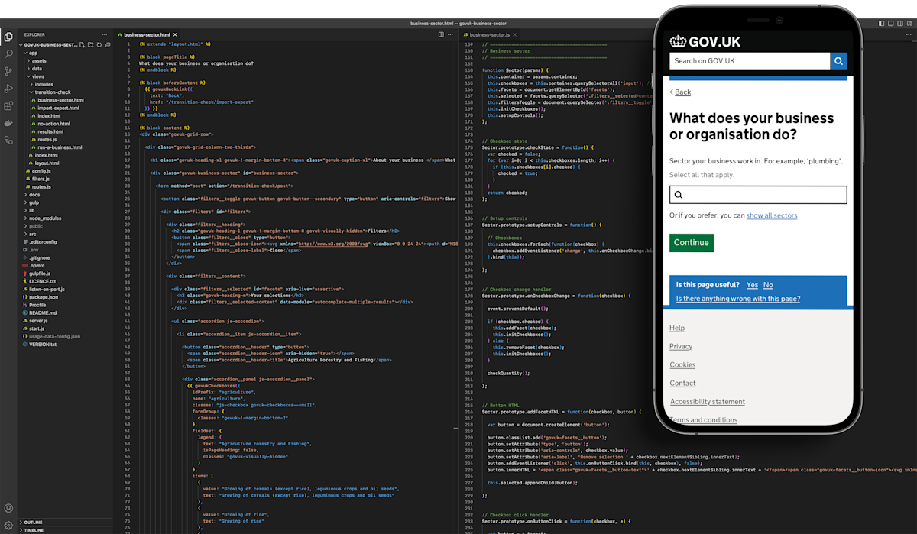Toggle secondary sidebar layout icon
Image resolution: width=917 pixels, height=534 pixels.
[x=899, y=24]
